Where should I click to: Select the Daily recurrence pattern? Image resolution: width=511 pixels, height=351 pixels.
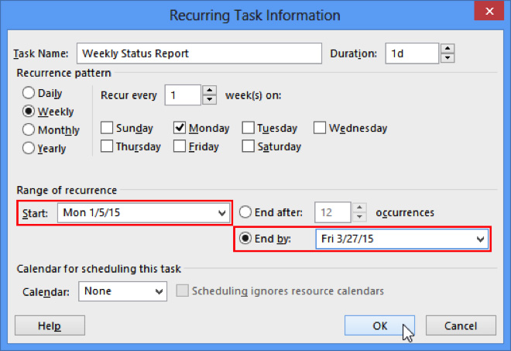click(x=29, y=94)
